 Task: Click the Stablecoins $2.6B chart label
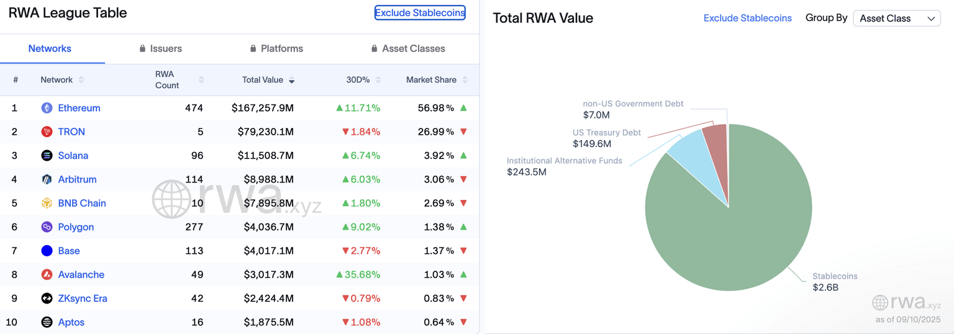[x=835, y=282]
